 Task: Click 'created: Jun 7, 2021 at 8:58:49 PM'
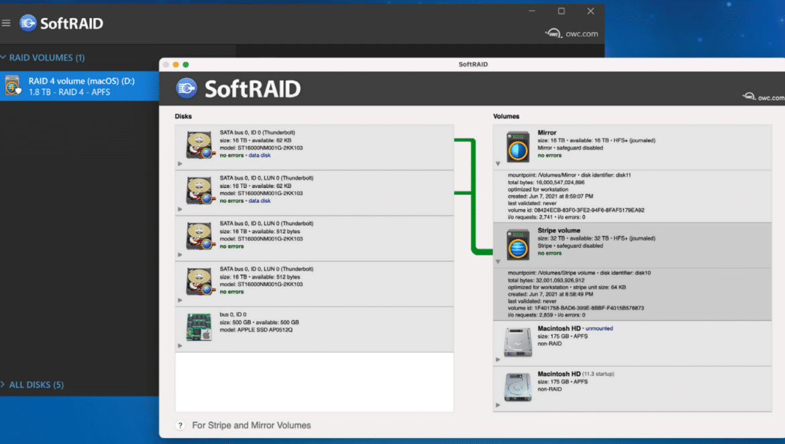[550, 294]
